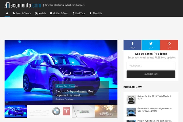The width and height of the screenshot is (183, 122).
Task: Click the first slider pagination dot
Action: [x=7, y=102]
